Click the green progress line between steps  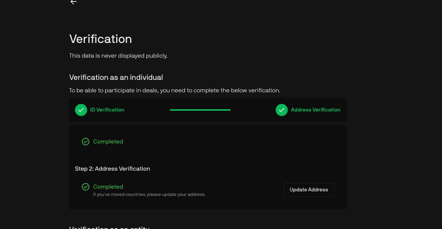[x=200, y=110]
